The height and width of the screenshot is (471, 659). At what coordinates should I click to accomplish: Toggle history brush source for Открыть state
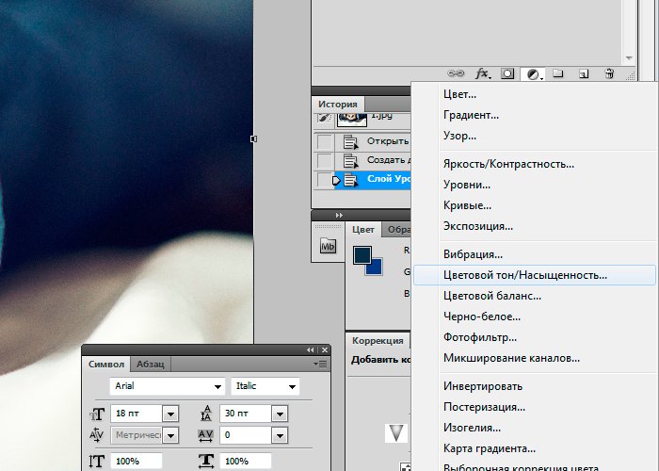coord(325,141)
